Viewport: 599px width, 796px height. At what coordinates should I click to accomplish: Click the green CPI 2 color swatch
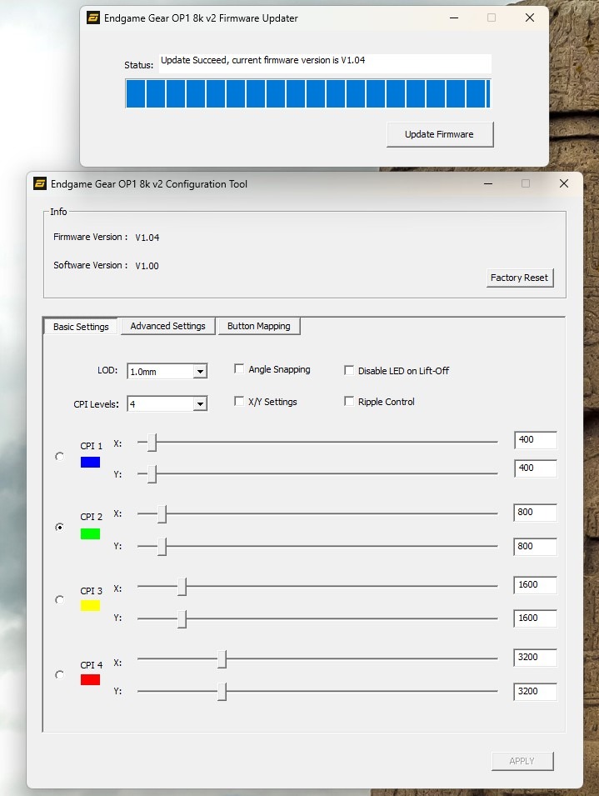90,534
